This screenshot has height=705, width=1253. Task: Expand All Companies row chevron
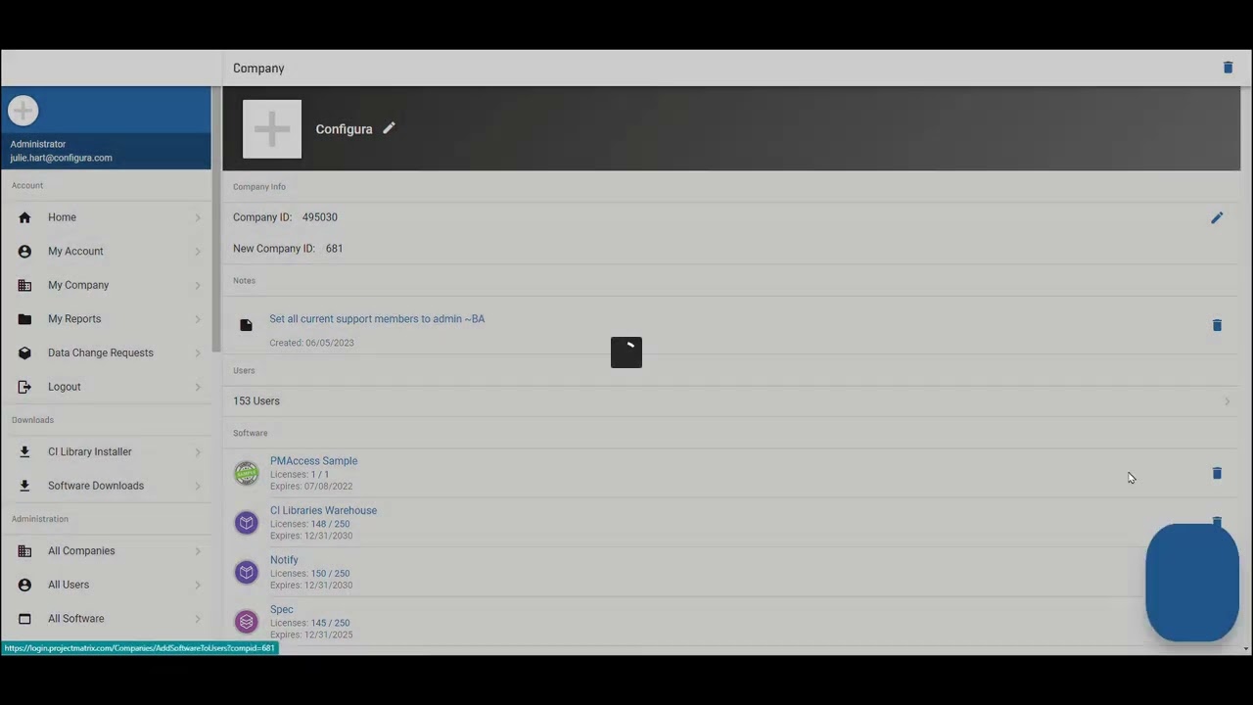point(198,551)
